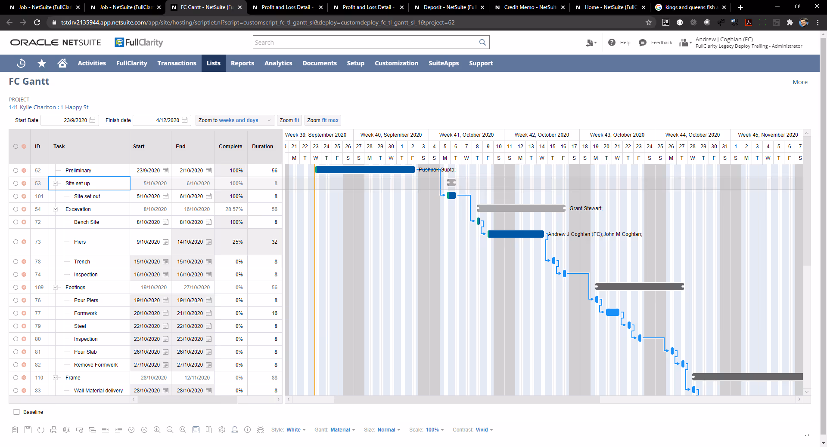
Task: Select the radio button for task 101
Action: point(16,196)
